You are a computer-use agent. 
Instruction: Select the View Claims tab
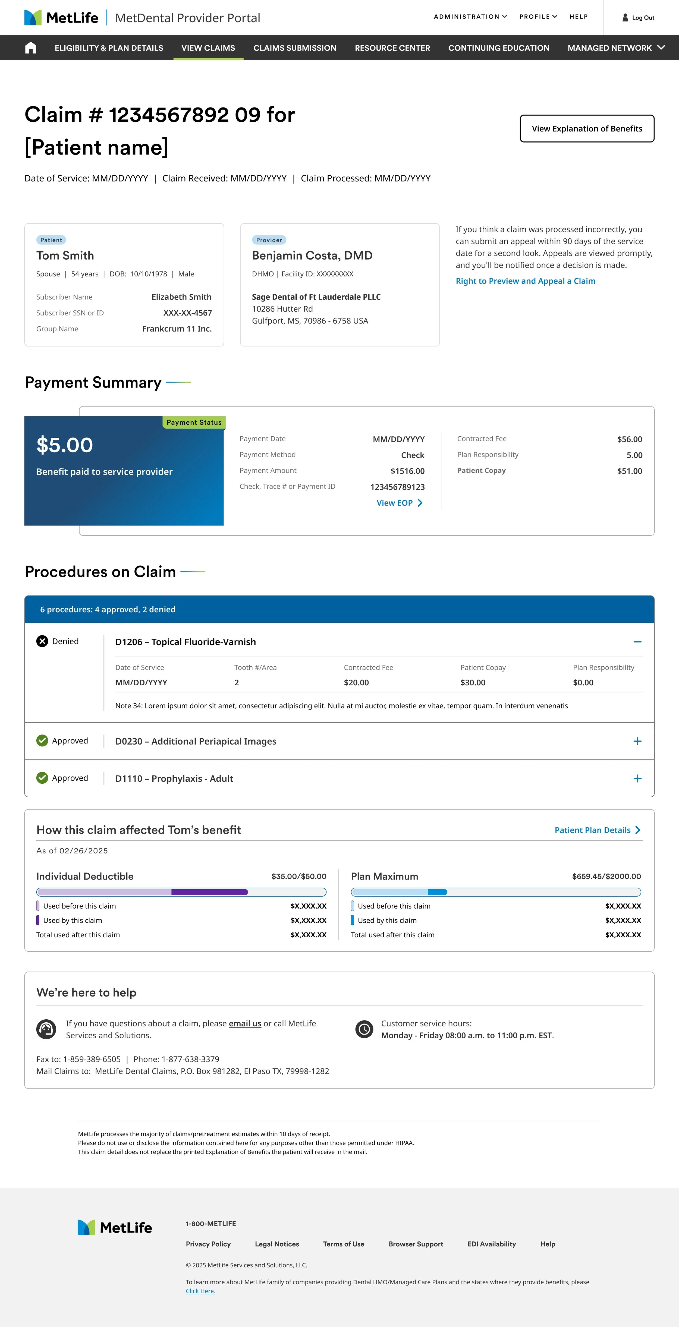[x=208, y=48]
